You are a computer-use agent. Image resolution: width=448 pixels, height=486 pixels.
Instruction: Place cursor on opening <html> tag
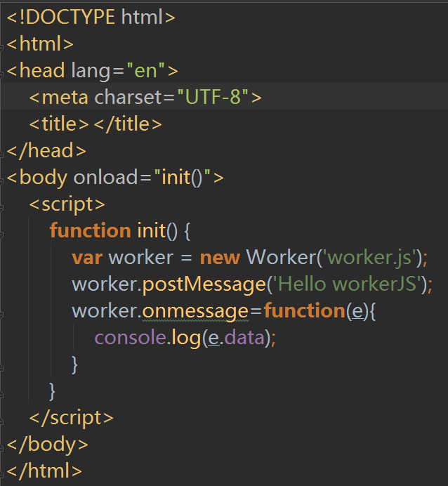click(x=40, y=44)
